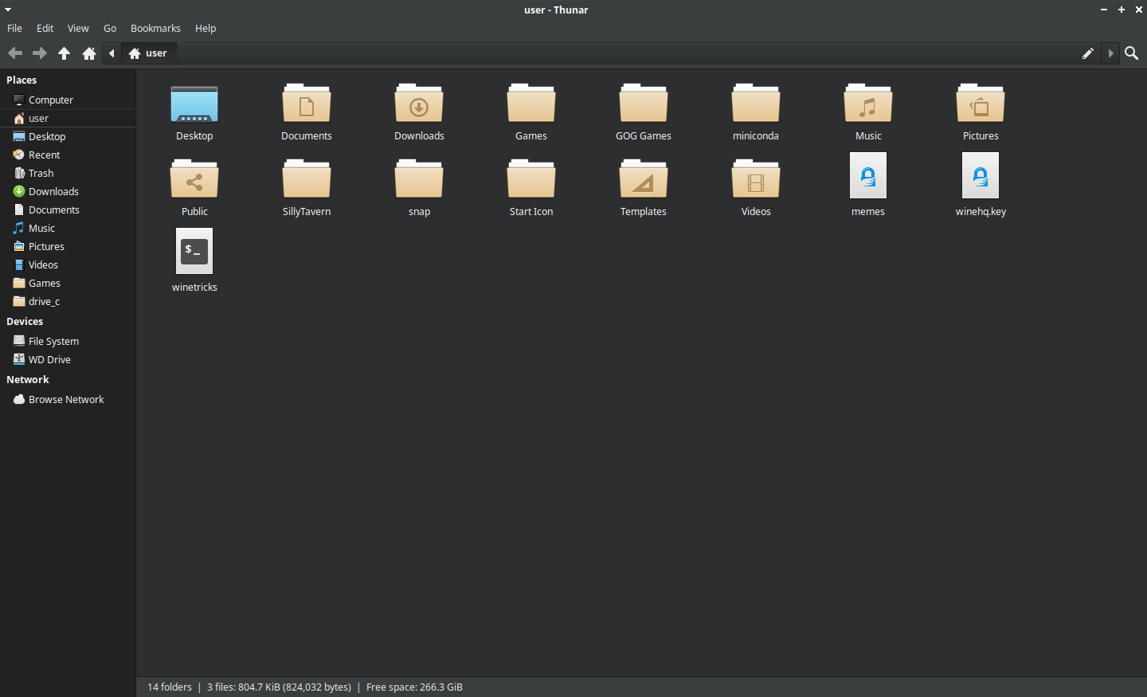1147x697 pixels.
Task: Go to home folder via toolbar house icon
Action: tap(89, 53)
